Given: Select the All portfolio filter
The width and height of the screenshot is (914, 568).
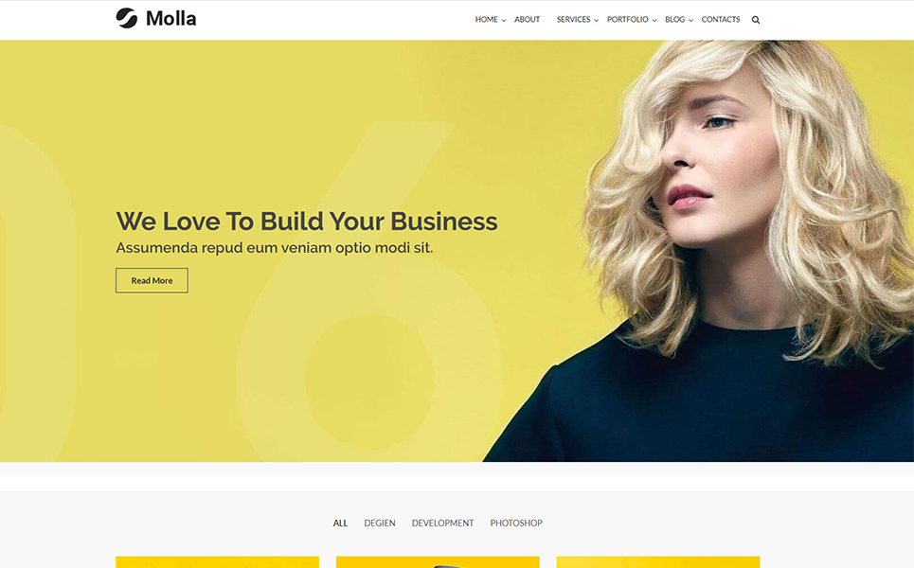Looking at the screenshot, I should click(340, 524).
